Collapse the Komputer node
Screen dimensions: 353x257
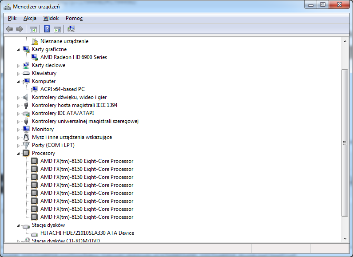(x=19, y=82)
